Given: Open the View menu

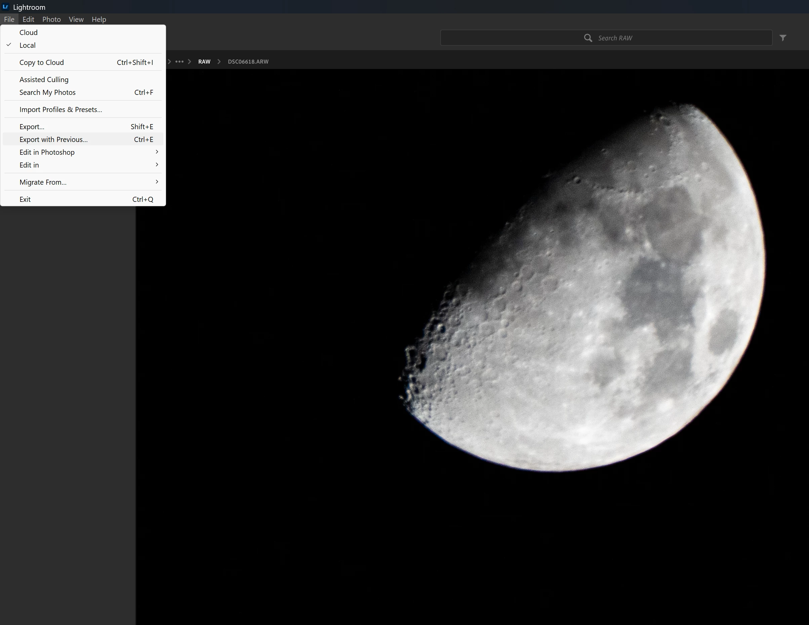Looking at the screenshot, I should (x=76, y=19).
